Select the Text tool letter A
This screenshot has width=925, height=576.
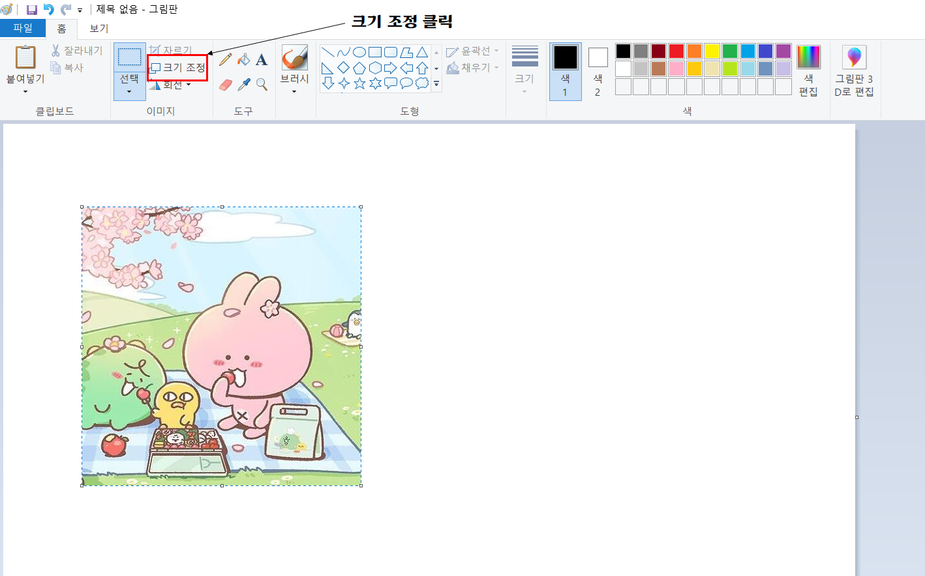262,60
